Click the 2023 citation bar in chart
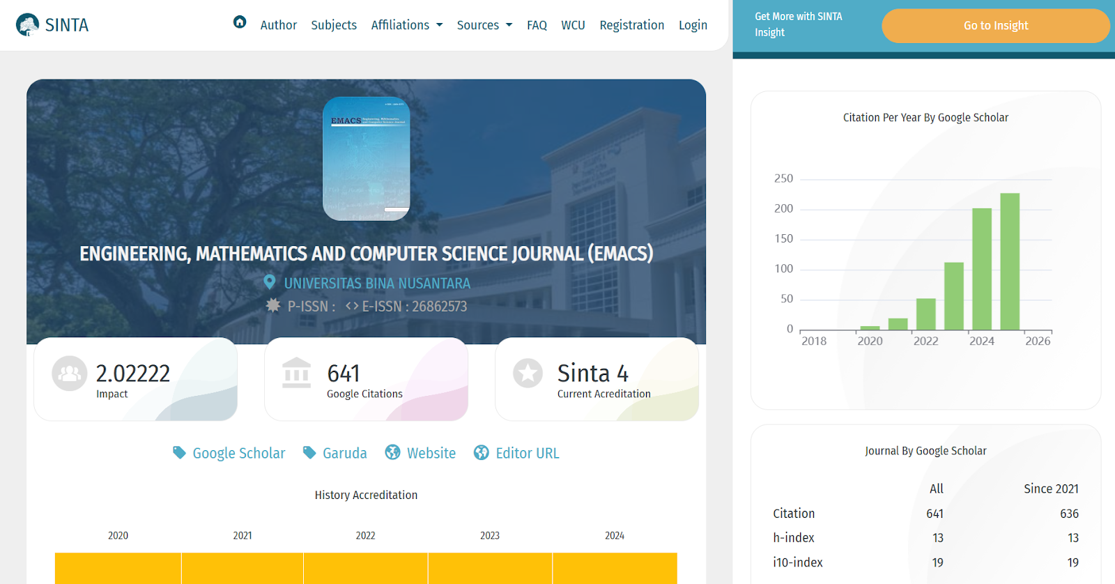This screenshot has height=584, width=1115. pyautogui.click(x=954, y=296)
